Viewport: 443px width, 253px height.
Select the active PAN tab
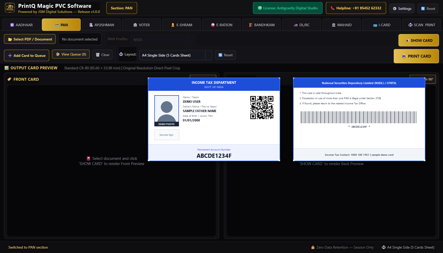(61, 25)
